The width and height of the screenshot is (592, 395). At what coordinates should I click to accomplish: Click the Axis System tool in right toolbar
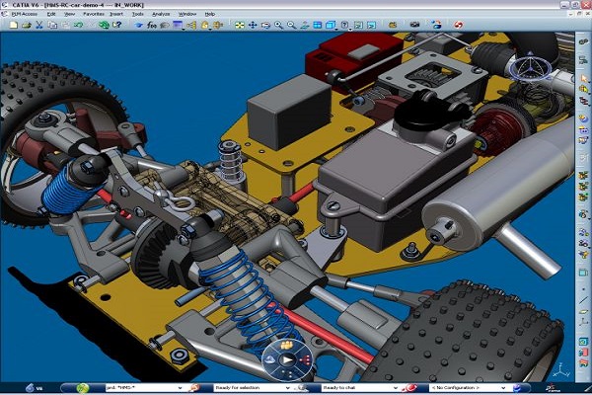tap(583, 323)
